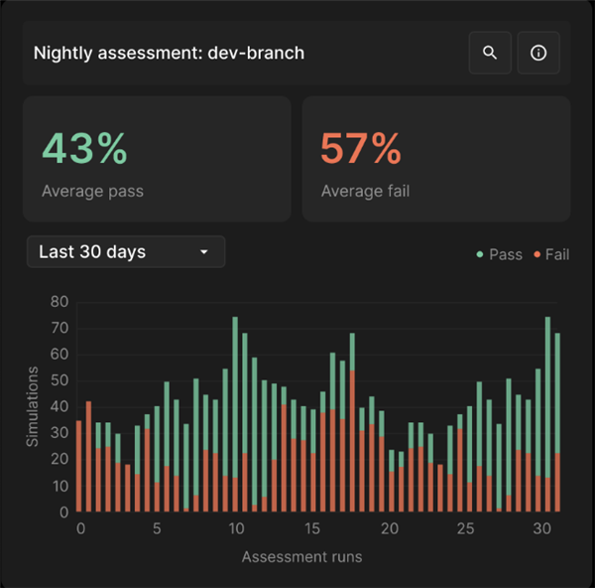
Task: Click the y-axis tick labeled 80
Action: click(59, 302)
